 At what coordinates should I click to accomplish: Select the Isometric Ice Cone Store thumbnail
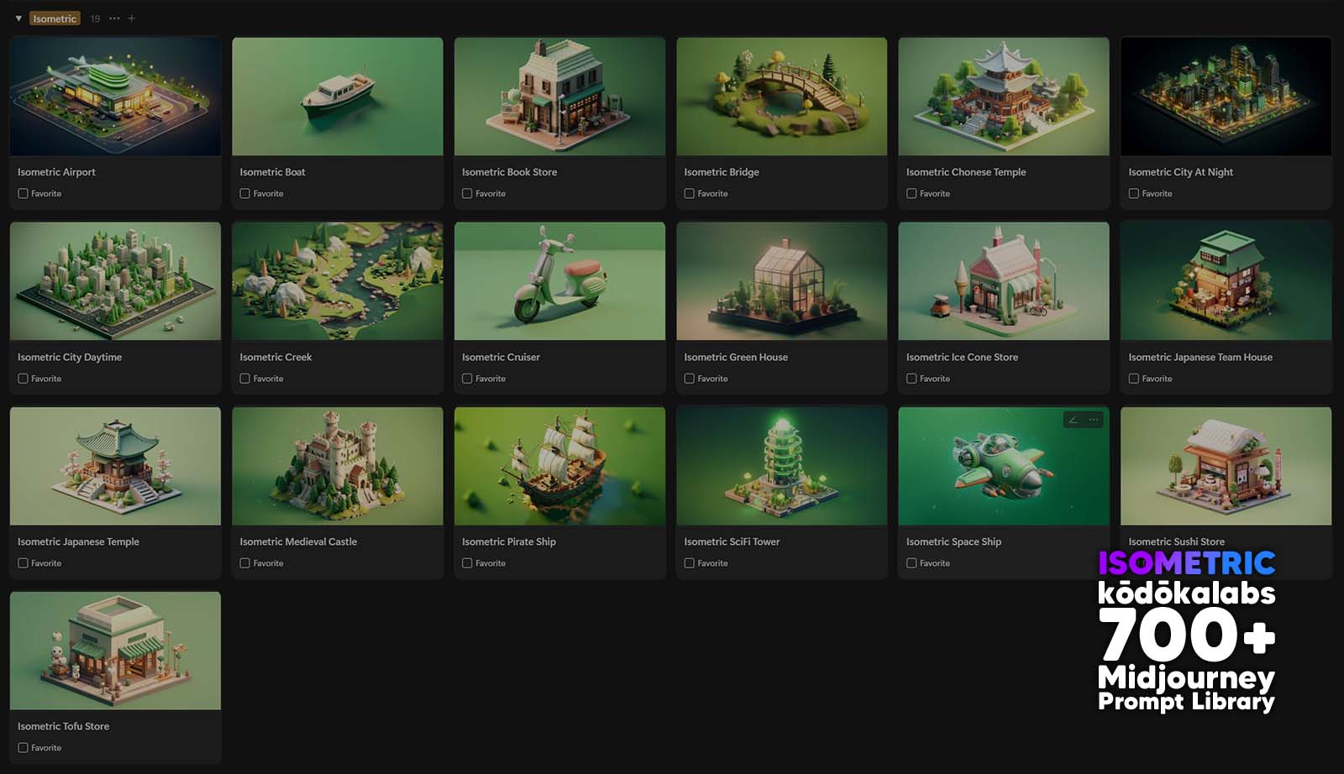pyautogui.click(x=1003, y=281)
